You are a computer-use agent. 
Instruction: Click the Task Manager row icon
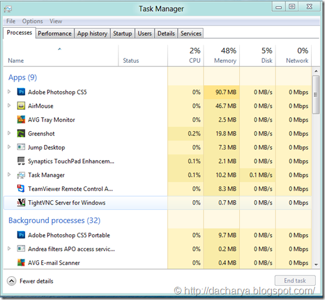[21, 175]
